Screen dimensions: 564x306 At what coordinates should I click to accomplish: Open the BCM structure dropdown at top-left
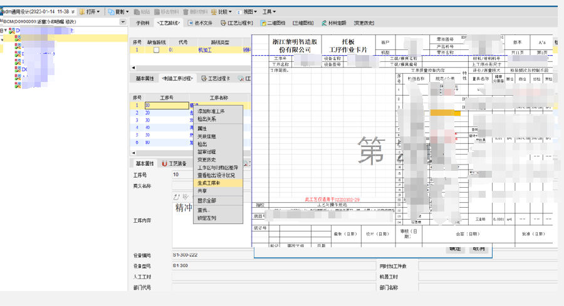[x=123, y=21]
